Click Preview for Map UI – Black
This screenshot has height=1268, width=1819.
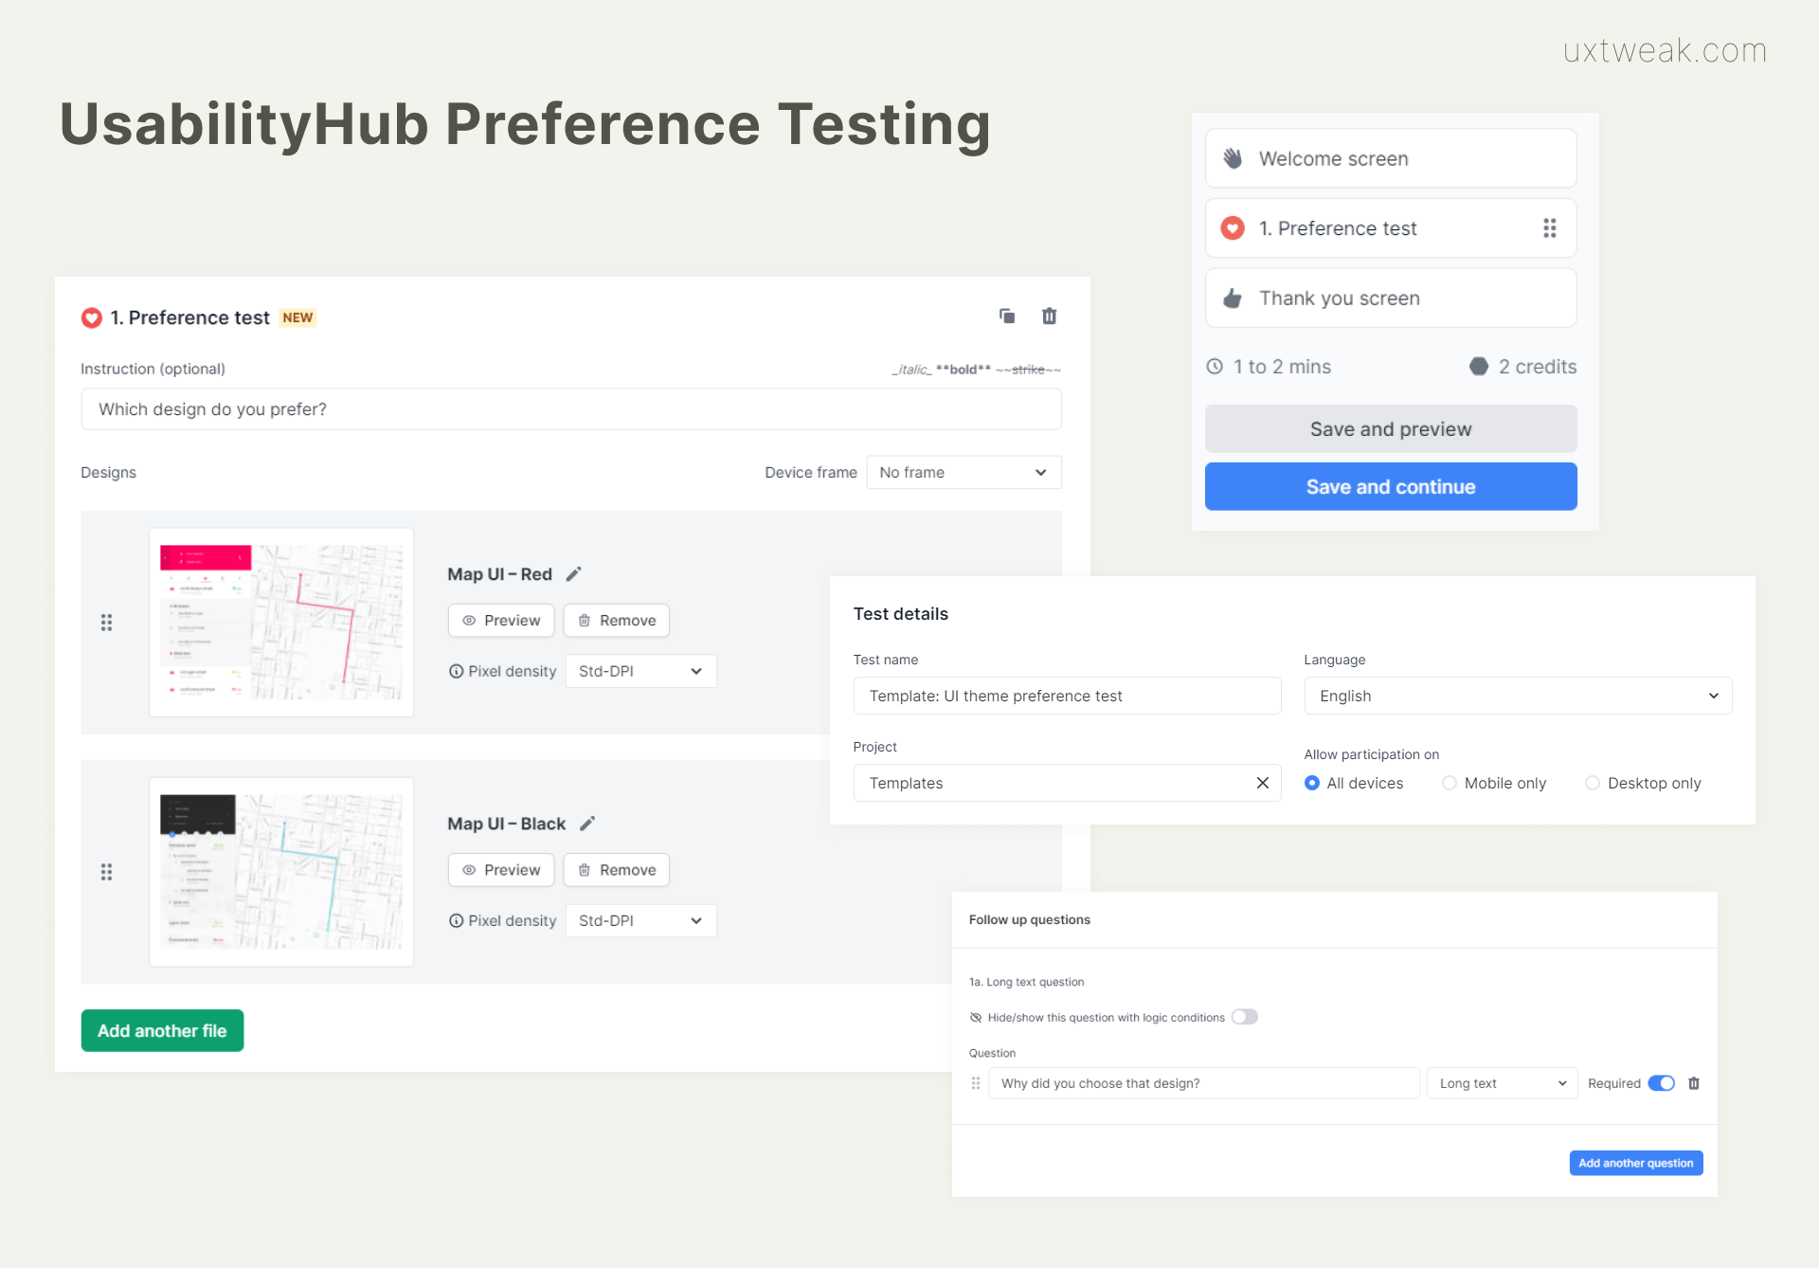(x=501, y=870)
